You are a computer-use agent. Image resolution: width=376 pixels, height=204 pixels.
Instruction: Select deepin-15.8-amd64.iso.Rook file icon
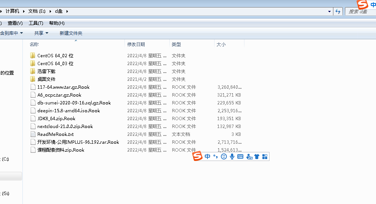click(33, 110)
